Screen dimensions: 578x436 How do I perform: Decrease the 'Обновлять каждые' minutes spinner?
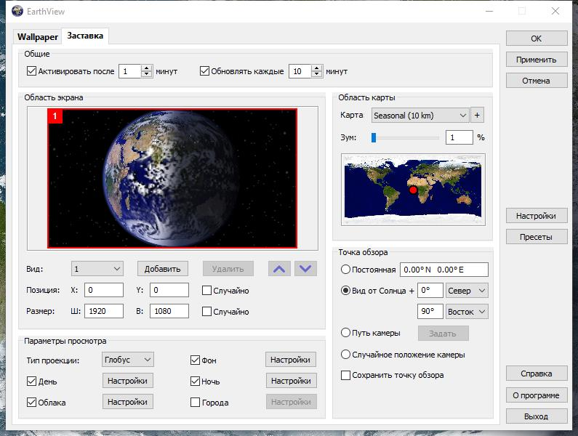[317, 74]
